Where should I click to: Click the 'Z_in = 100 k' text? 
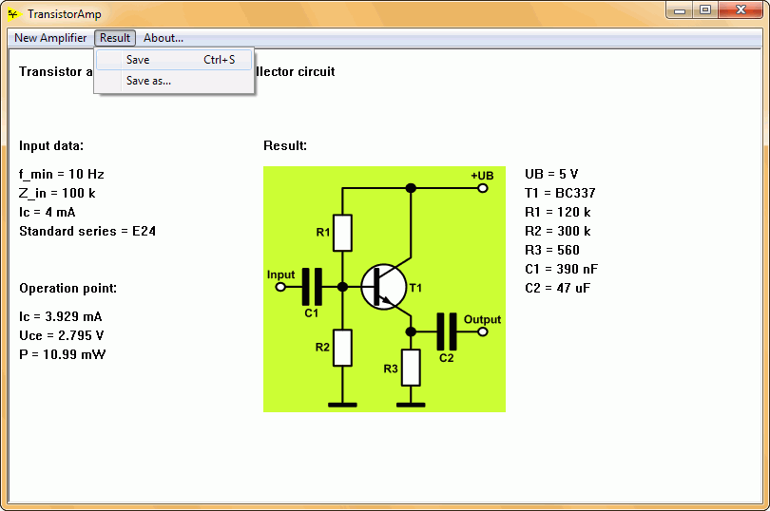click(57, 194)
